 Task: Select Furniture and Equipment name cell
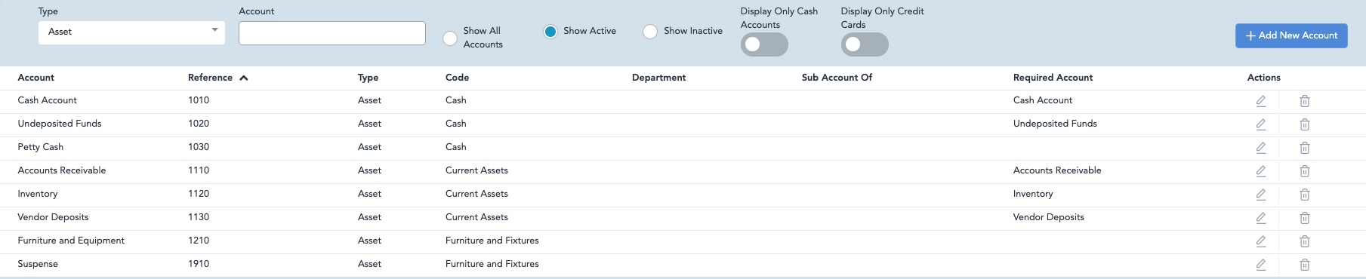(71, 241)
